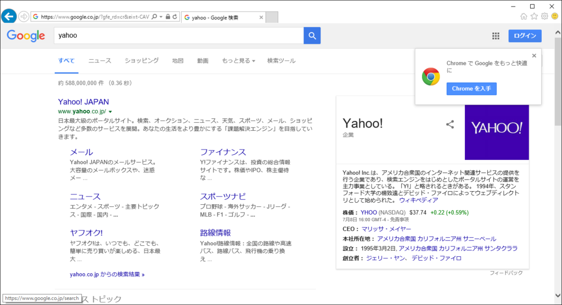This screenshot has width=562, height=305.
Task: Click into the search field containing 'yahoo'
Action: coord(179,36)
